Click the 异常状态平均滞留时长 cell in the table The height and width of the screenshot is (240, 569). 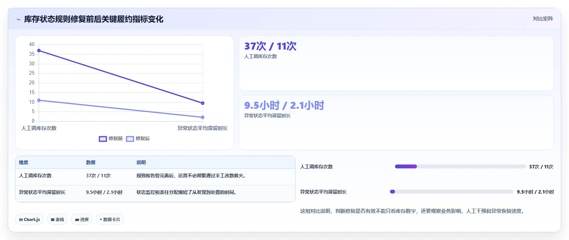42,192
